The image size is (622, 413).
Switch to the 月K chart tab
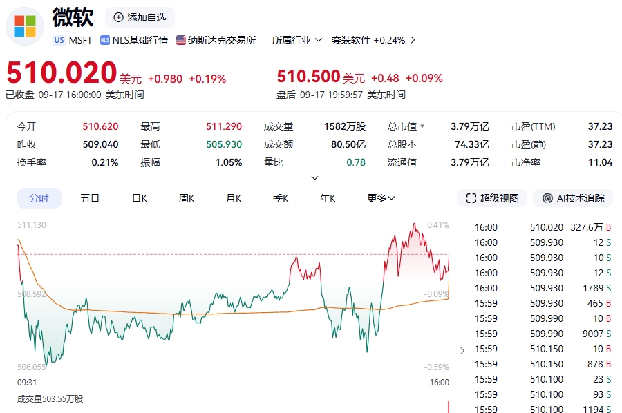pos(234,198)
